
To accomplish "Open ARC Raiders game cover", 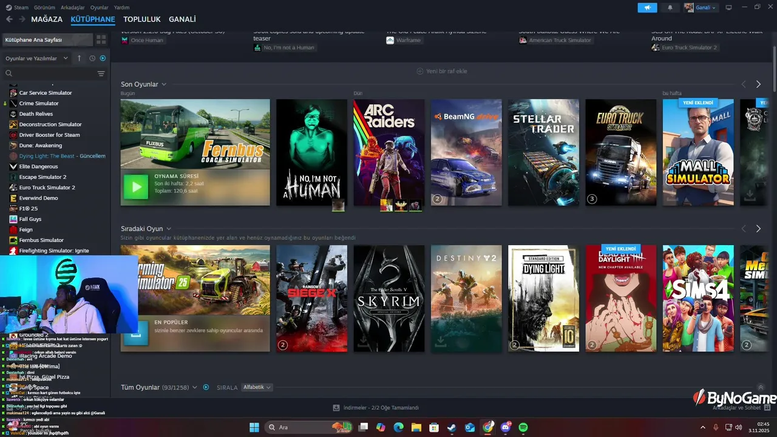I will tap(389, 152).
